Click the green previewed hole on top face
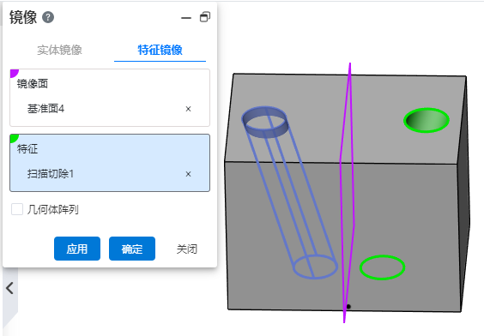484x336 pixels. 427,120
